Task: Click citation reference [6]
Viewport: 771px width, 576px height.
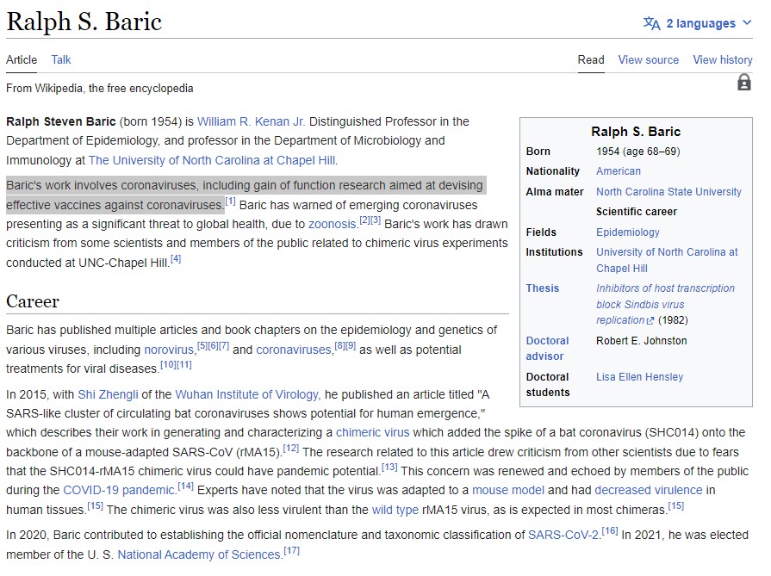Action: click(213, 345)
